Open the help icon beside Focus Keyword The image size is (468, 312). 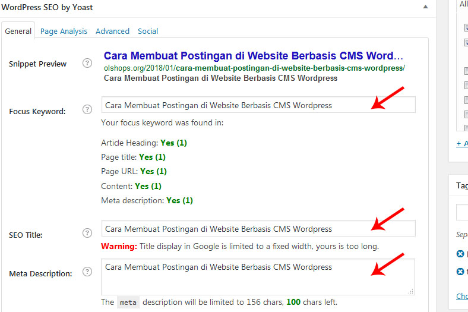[x=87, y=109]
